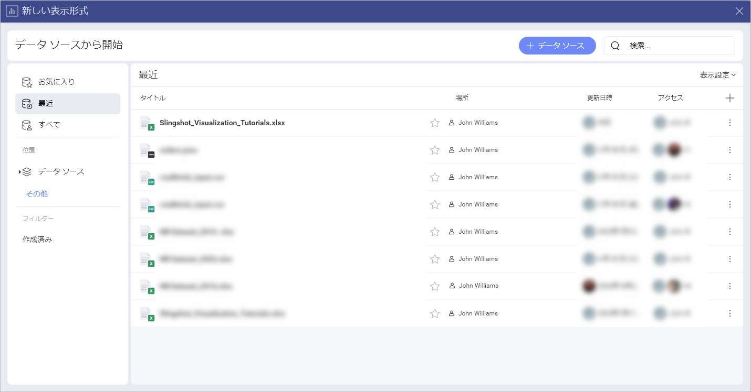
Task: Click Excel icon of legible Slingshot_Visualization_Tutorials.xlsx row
Action: click(147, 123)
